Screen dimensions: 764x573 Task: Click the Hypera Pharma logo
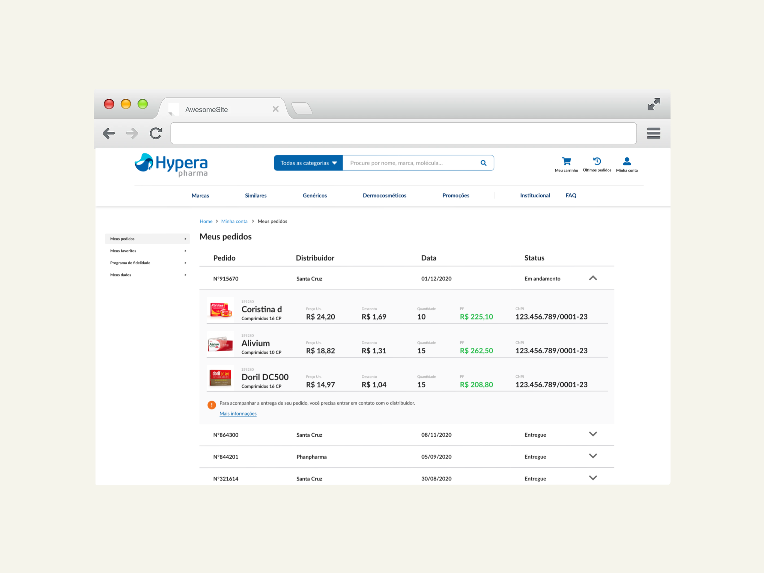point(171,165)
